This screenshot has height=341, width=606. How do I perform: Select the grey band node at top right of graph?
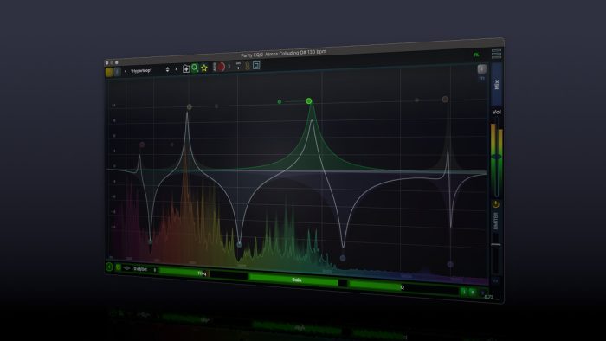445,100
